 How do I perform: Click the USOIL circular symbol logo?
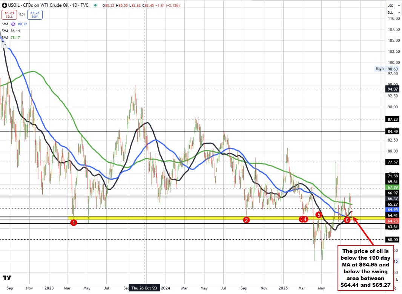pos(5,5)
